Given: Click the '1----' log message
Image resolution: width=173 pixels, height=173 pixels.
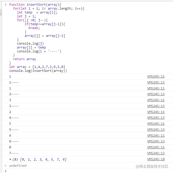Looking at the screenshot, I should point(14,82).
